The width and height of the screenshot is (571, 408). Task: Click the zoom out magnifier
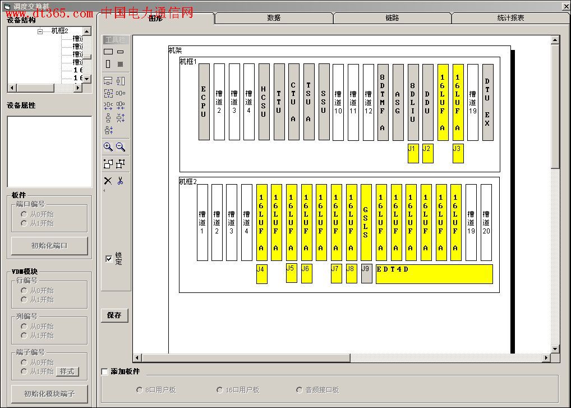pos(120,147)
